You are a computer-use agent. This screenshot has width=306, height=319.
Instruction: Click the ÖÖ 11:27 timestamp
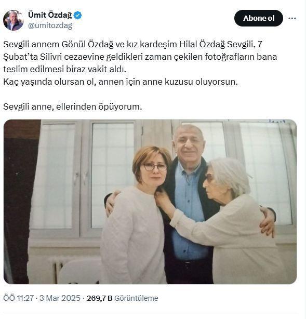[18, 298]
